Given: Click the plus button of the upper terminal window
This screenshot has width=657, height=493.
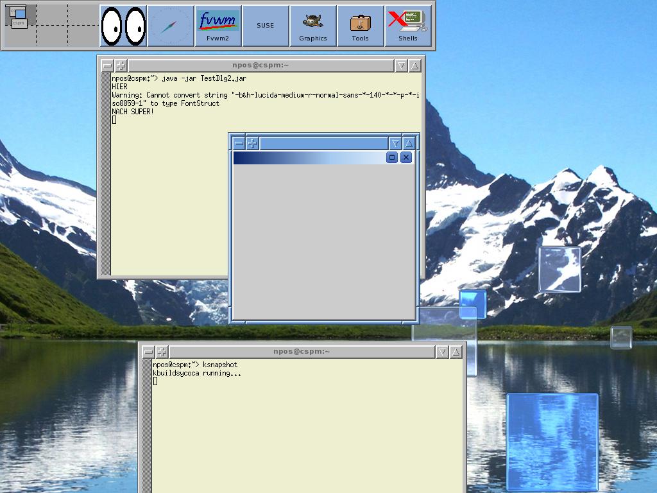Looking at the screenshot, I should point(121,66).
